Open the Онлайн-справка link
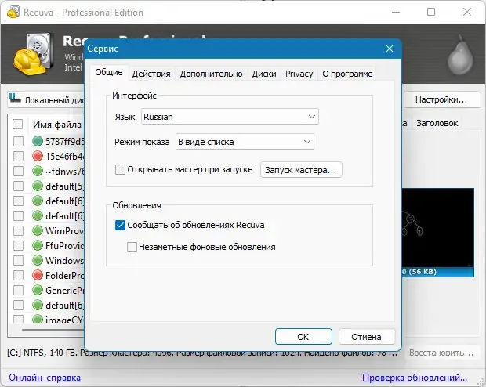Image resolution: width=486 pixels, height=387 pixels. point(45,378)
